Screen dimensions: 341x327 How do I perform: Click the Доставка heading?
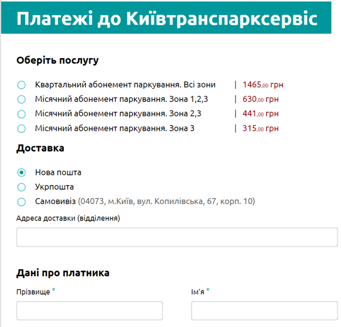(x=40, y=148)
